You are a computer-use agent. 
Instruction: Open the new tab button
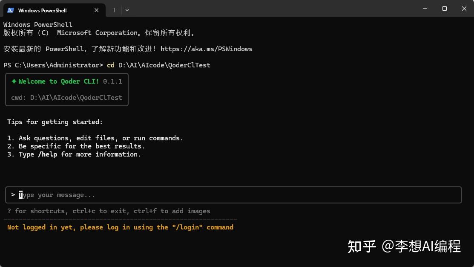click(x=114, y=10)
